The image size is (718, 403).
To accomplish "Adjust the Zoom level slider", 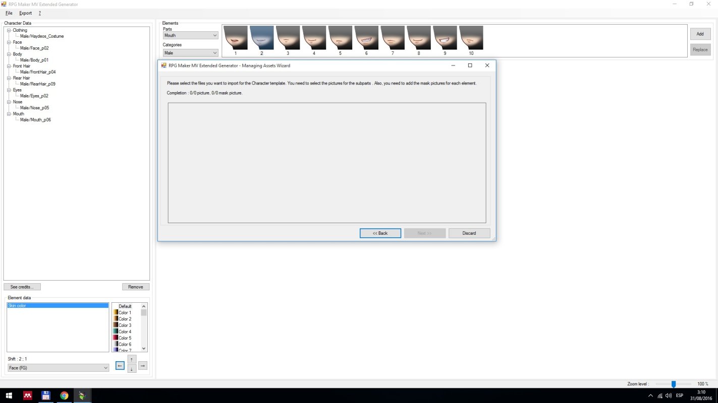I will point(673,384).
